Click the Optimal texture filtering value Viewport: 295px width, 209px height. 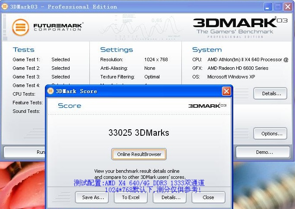[x=152, y=77]
